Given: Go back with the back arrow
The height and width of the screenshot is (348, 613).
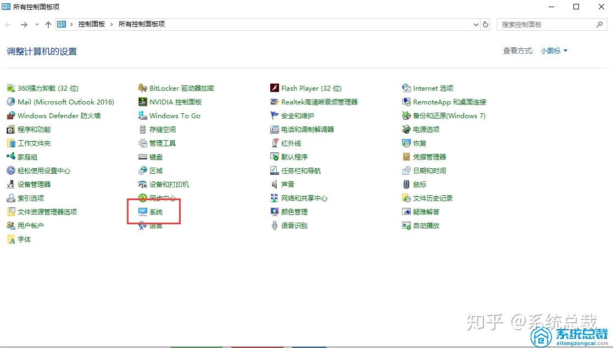Looking at the screenshot, I should (8, 24).
